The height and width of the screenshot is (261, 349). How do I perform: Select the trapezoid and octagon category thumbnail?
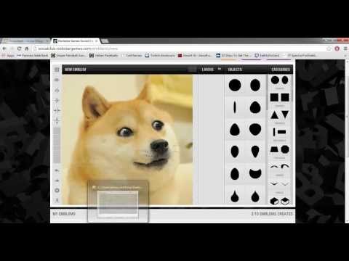pos(279,149)
